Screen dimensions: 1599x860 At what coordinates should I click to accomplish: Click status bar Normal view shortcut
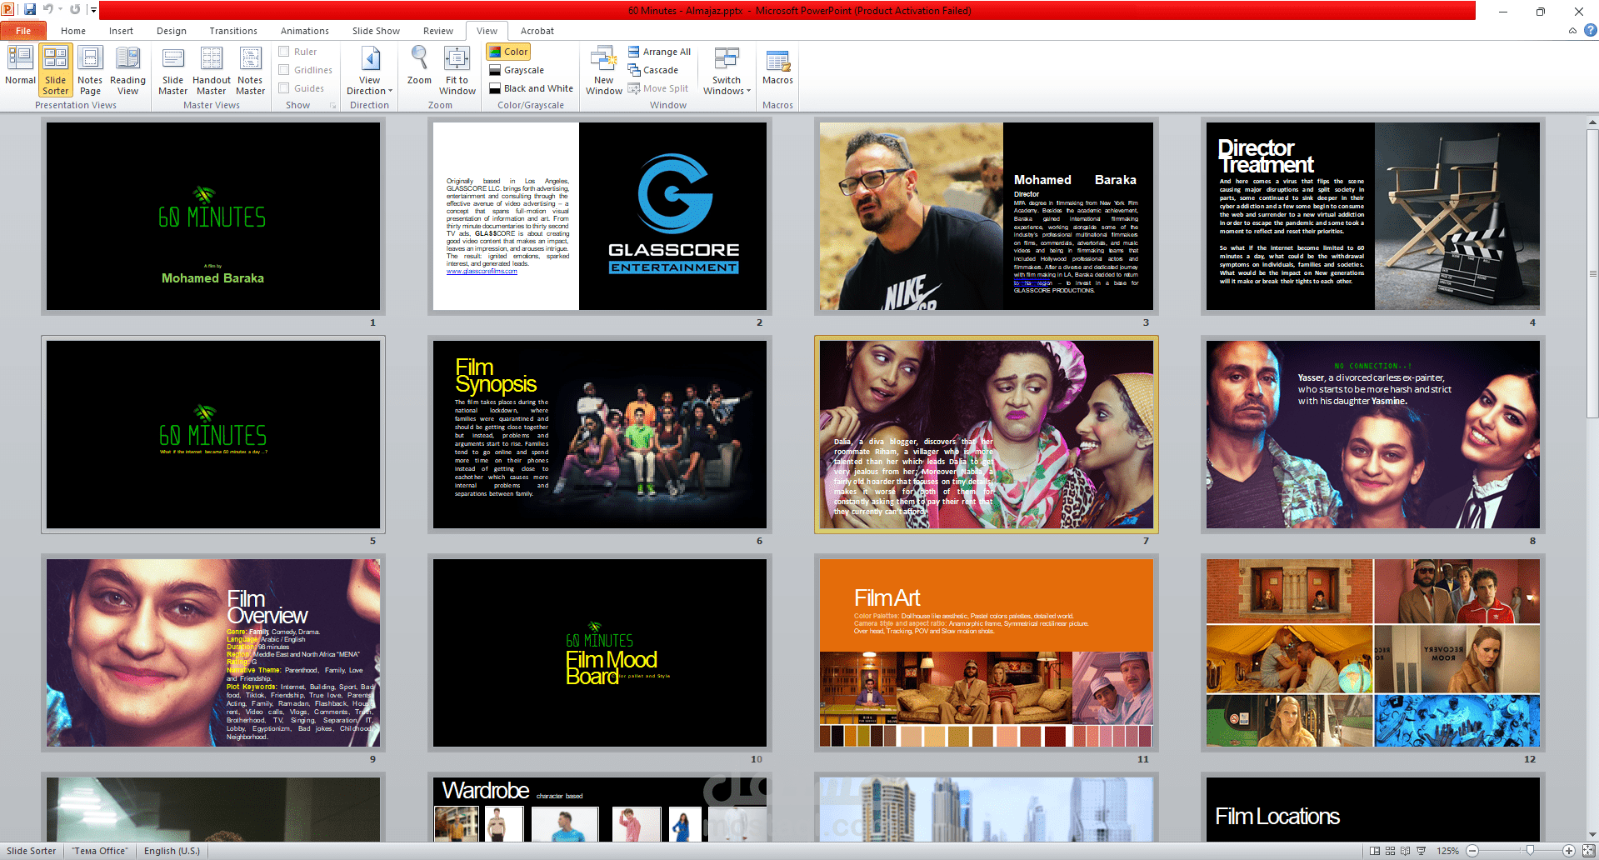click(x=1375, y=851)
